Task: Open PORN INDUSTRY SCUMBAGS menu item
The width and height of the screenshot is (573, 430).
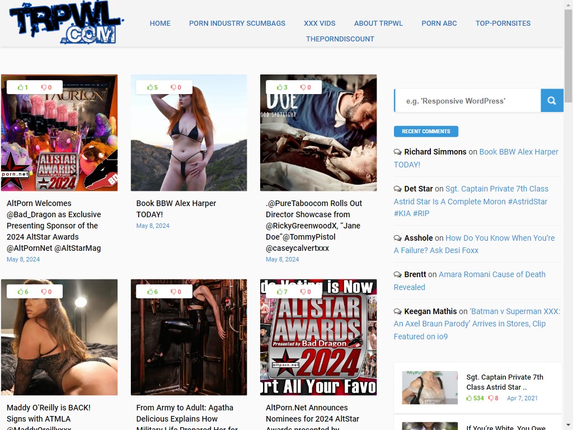Action: pos(237,23)
